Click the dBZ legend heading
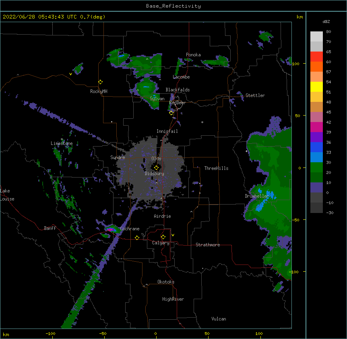 pos(326,22)
